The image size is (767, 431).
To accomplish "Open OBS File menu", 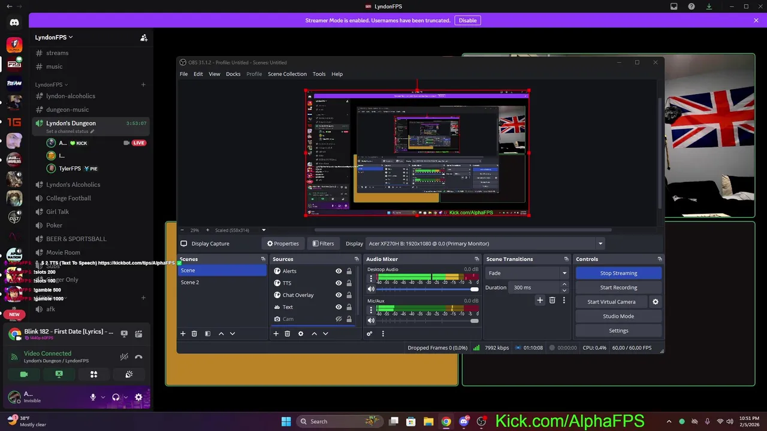I will (183, 74).
